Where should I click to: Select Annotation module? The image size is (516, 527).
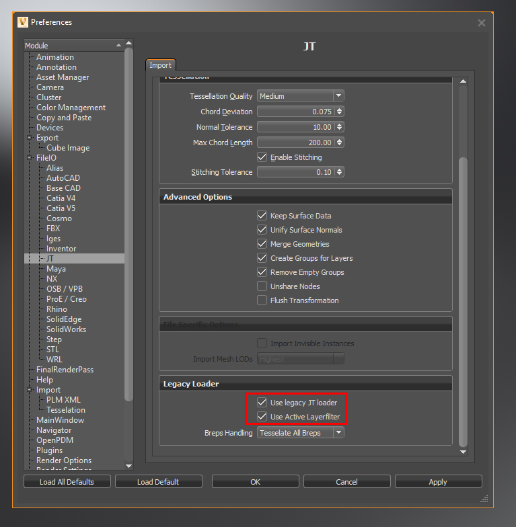point(57,67)
